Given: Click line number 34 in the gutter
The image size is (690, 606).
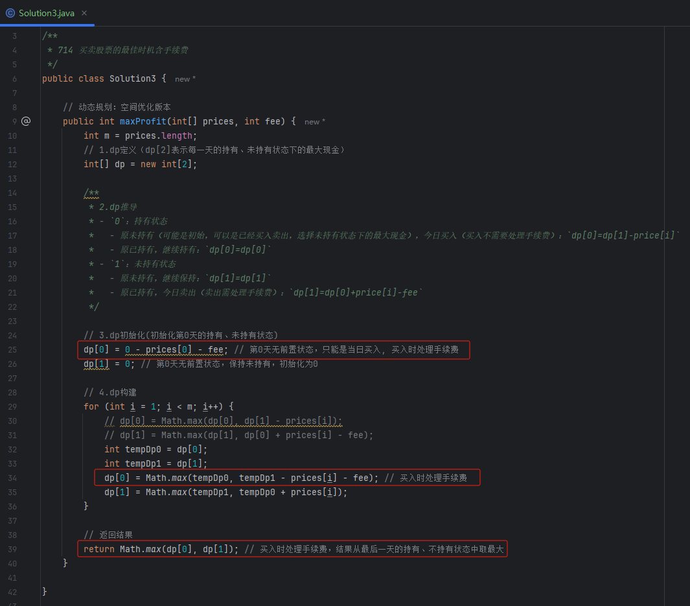Looking at the screenshot, I should coord(13,478).
